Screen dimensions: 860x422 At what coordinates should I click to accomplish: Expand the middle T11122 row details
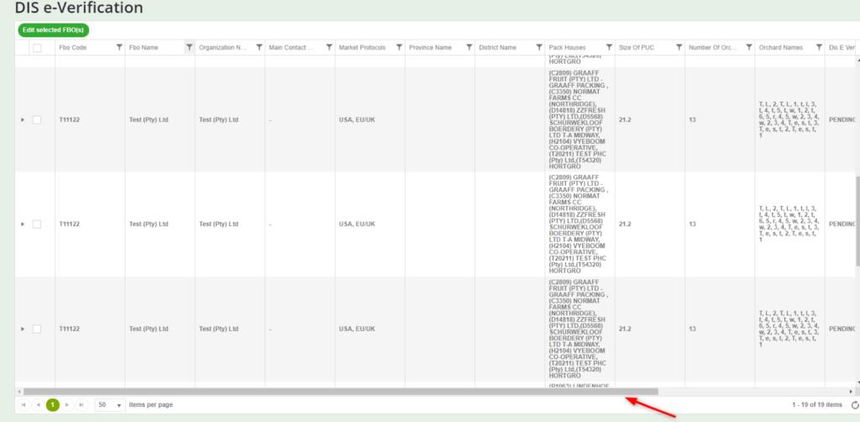[23, 224]
